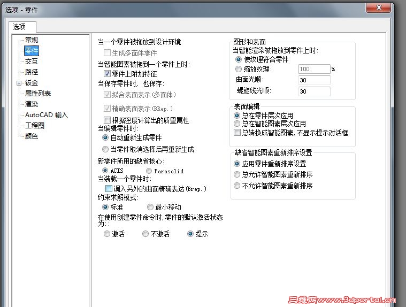The height and width of the screenshot is (307, 406).
Task: Click the 曲面光顺 value field
Action: pyautogui.click(x=315, y=80)
